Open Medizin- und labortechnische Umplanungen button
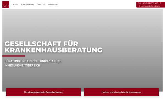Viewport: 165px width, 103px height. tap(122, 92)
